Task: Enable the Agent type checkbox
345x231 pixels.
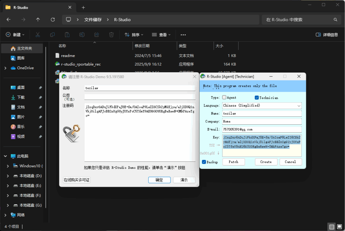Action: (x=224, y=97)
